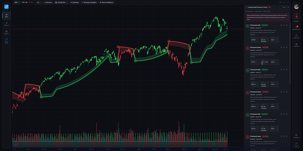The height and width of the screenshot is (151, 303).
Task: Delete the score 71 Pressure bull detection
Action: tap(287, 69)
